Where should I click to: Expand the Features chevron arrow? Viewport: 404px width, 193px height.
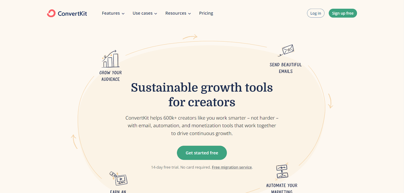[123, 14]
